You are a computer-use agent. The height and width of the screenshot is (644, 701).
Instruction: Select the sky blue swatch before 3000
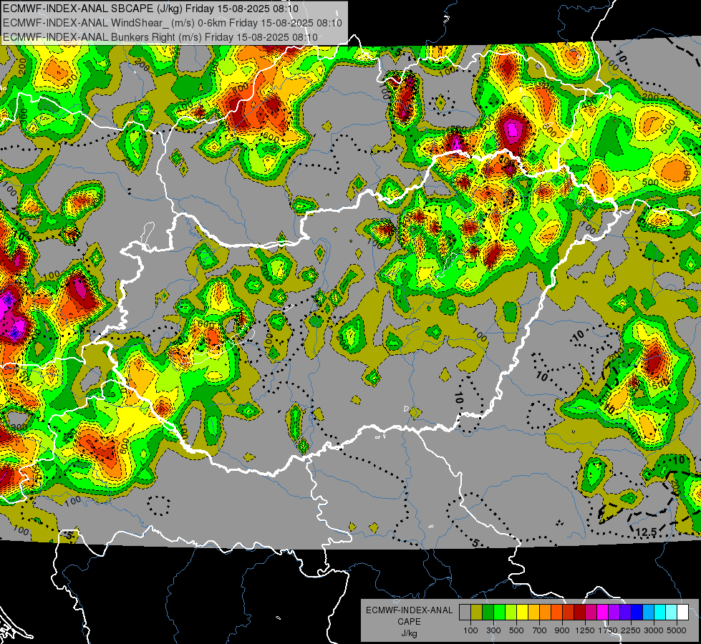(649, 613)
